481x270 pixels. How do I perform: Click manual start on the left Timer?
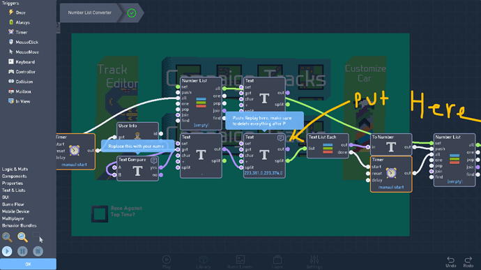[x=74, y=165]
